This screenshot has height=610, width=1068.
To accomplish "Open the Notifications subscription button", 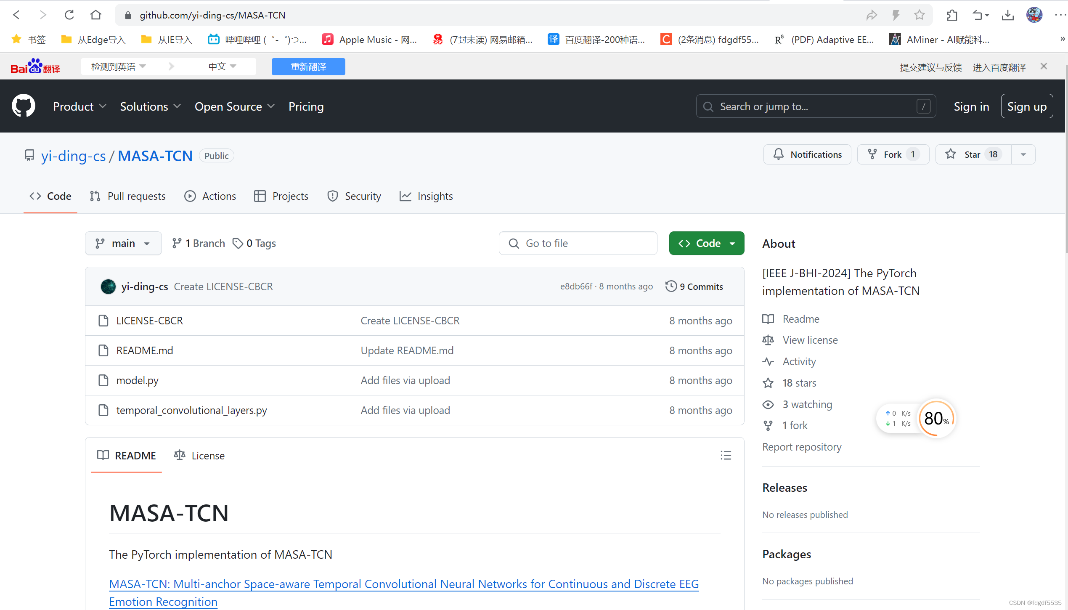I will (x=807, y=154).
